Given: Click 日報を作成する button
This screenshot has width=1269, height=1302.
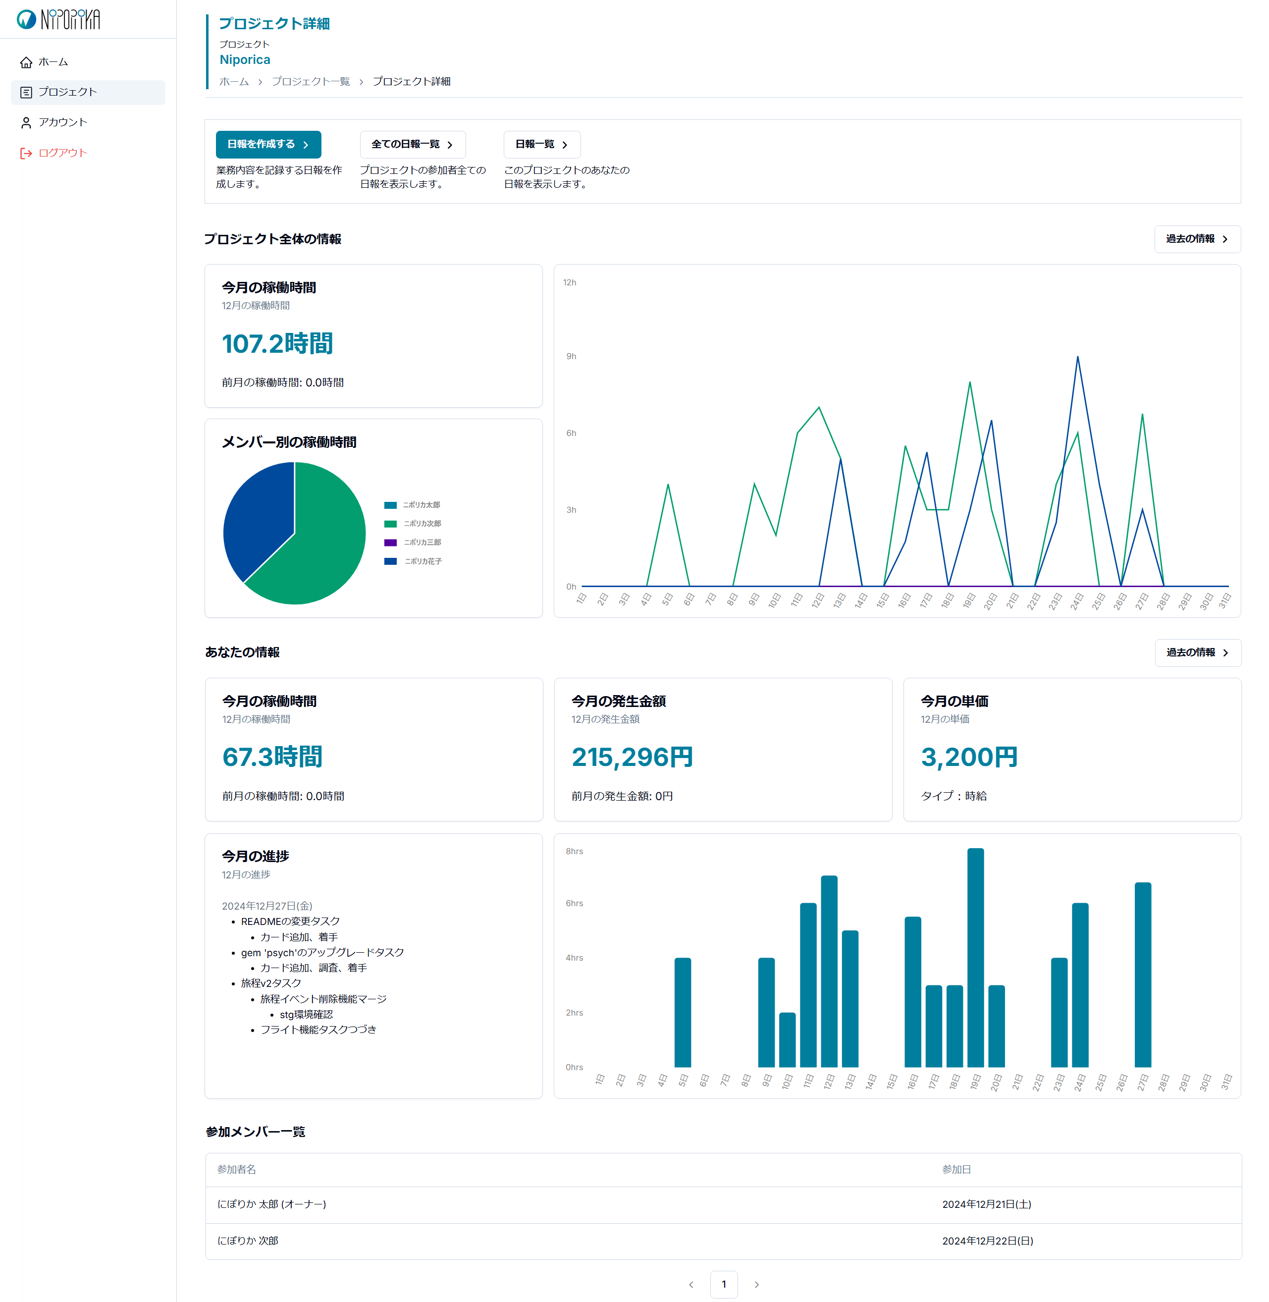Looking at the screenshot, I should click(x=268, y=144).
